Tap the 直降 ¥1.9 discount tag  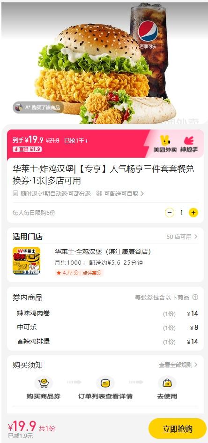(x=27, y=149)
